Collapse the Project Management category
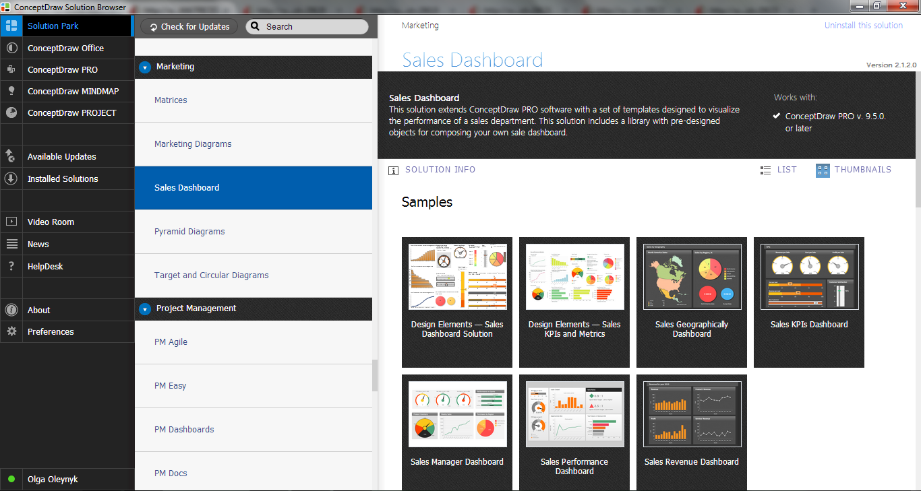The image size is (921, 491). [x=144, y=309]
